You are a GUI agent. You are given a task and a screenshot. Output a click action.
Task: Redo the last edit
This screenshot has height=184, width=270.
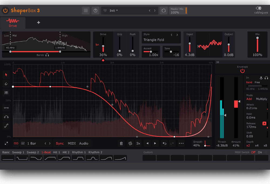[172, 143]
